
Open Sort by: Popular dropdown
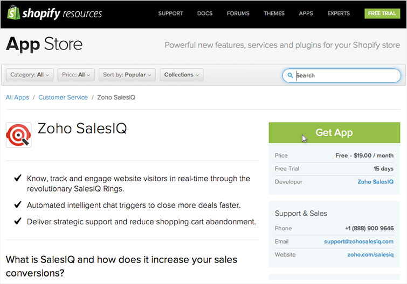click(127, 75)
